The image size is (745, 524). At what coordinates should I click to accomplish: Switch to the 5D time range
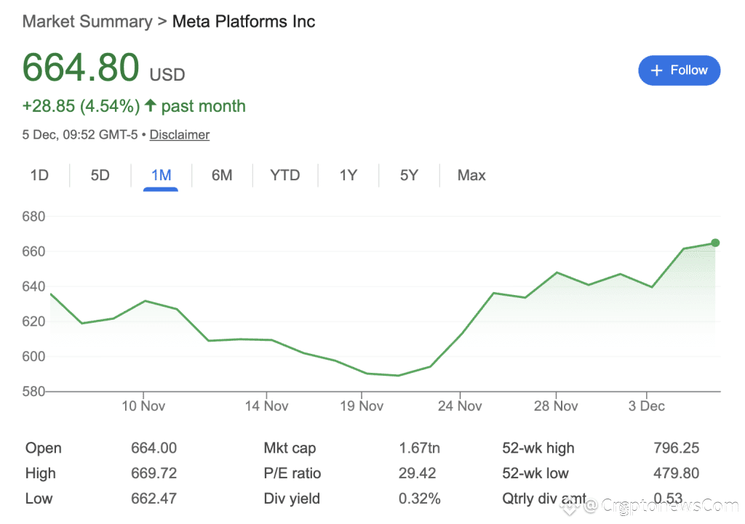click(100, 175)
